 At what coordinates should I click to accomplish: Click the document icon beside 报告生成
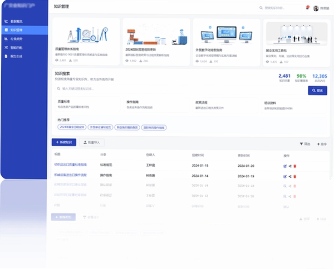tap(6, 56)
